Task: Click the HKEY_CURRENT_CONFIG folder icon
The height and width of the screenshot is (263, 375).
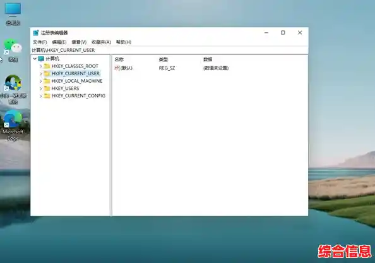Action: [x=47, y=96]
